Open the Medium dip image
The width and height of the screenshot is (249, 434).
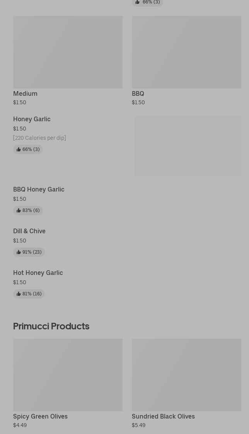68,52
